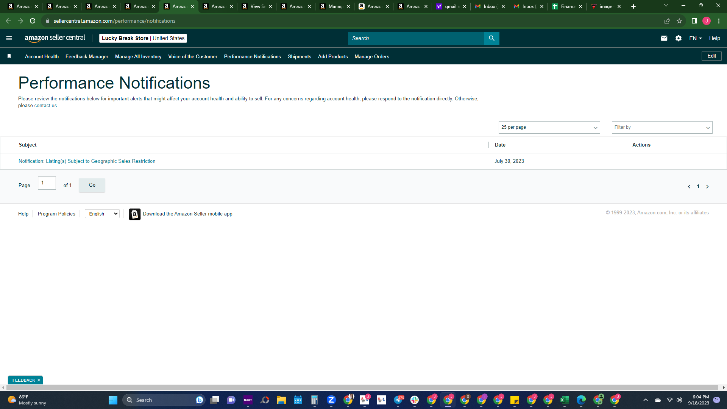Open the taskbar clock and date
This screenshot has width=727, height=409.
coord(699,400)
